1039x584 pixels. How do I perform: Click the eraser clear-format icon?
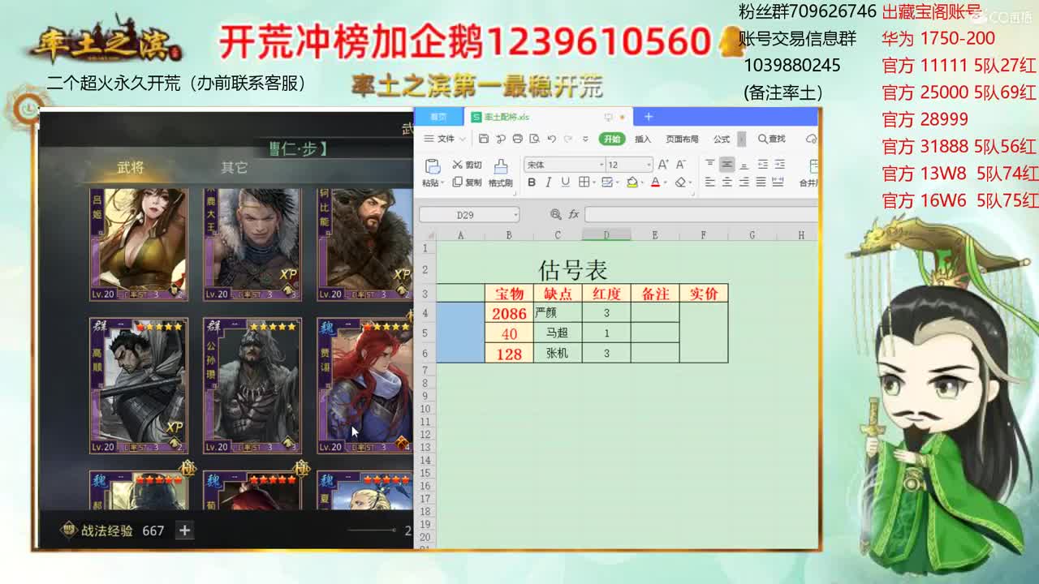(680, 182)
